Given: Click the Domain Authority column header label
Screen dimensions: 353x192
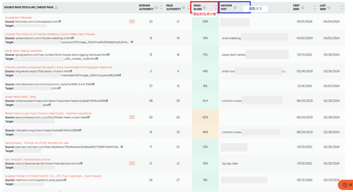Looking at the screenshot, I should tap(146, 7).
